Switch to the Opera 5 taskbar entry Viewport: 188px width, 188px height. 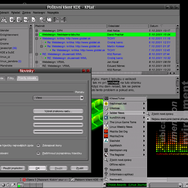pyautogui.click(x=45, y=180)
